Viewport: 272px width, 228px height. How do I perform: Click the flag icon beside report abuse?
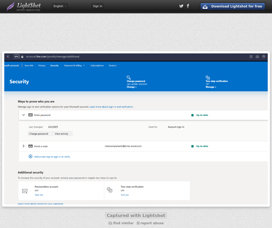tap(138, 223)
